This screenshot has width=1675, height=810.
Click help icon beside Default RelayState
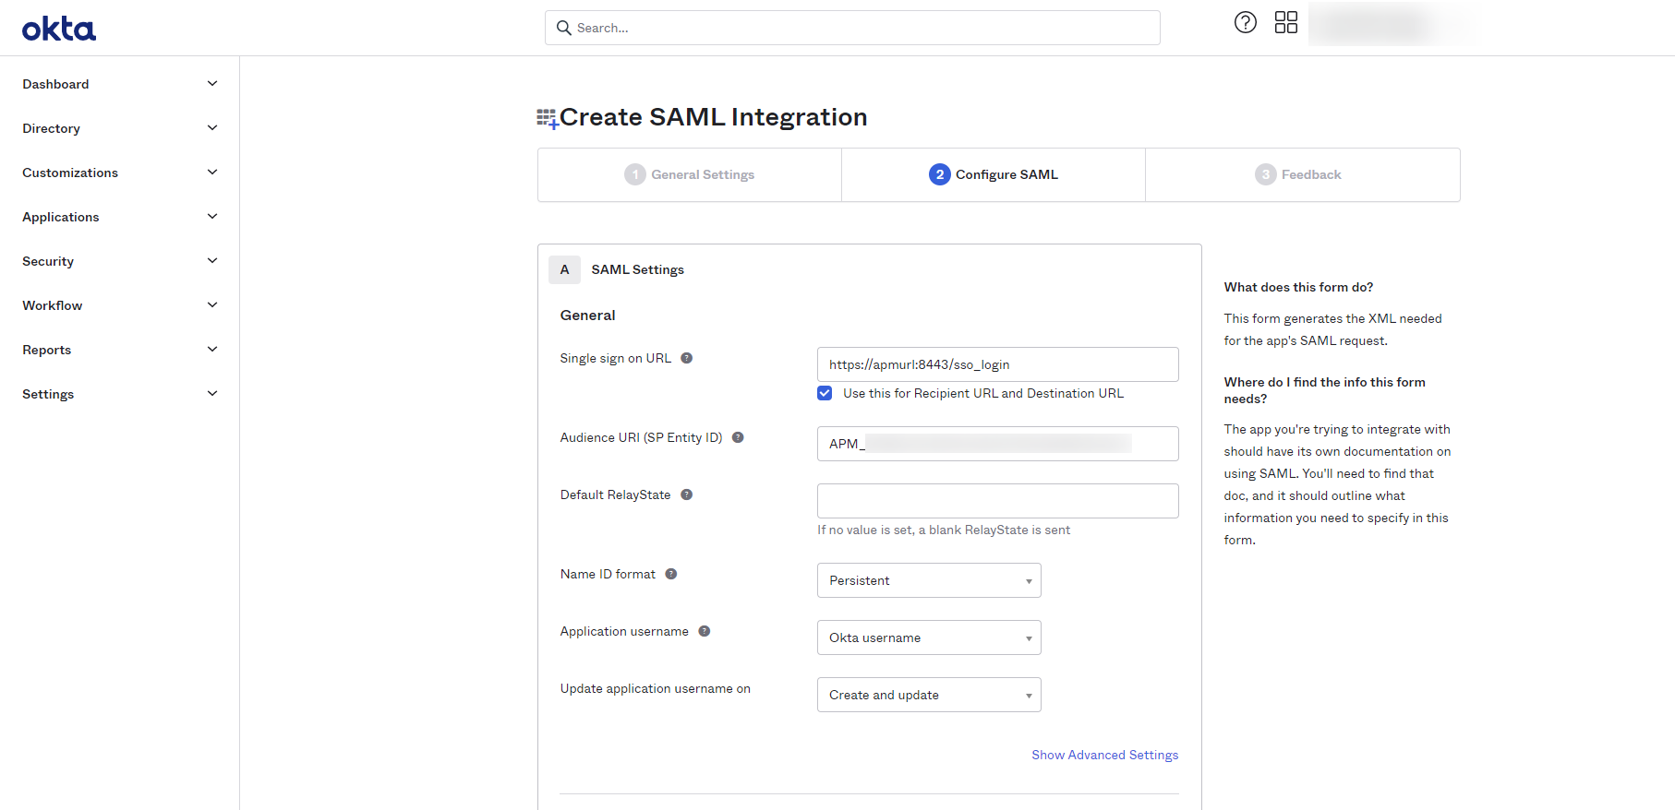[686, 495]
